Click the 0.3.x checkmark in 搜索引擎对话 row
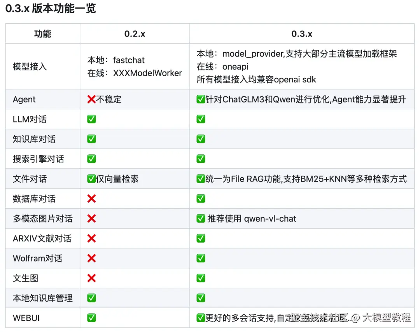This screenshot has width=420, height=332. 201,159
